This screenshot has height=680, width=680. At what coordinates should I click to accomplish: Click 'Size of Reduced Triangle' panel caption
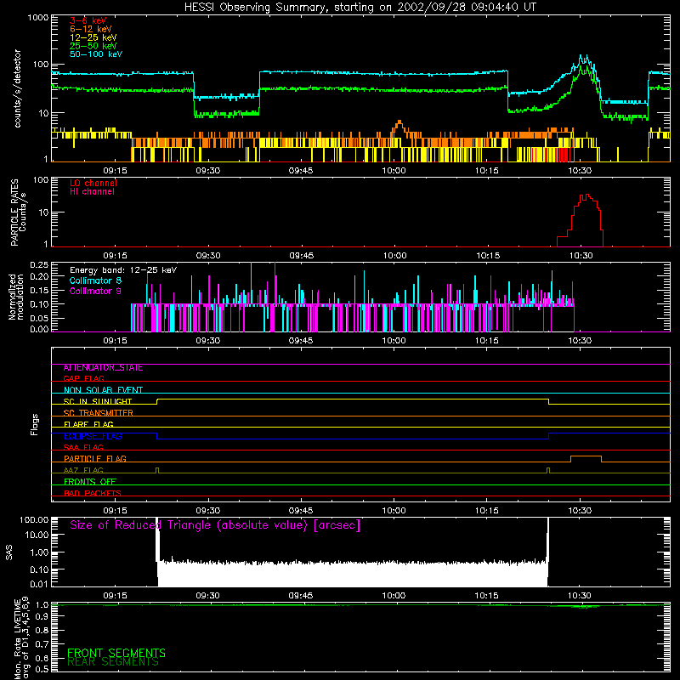pos(215,525)
